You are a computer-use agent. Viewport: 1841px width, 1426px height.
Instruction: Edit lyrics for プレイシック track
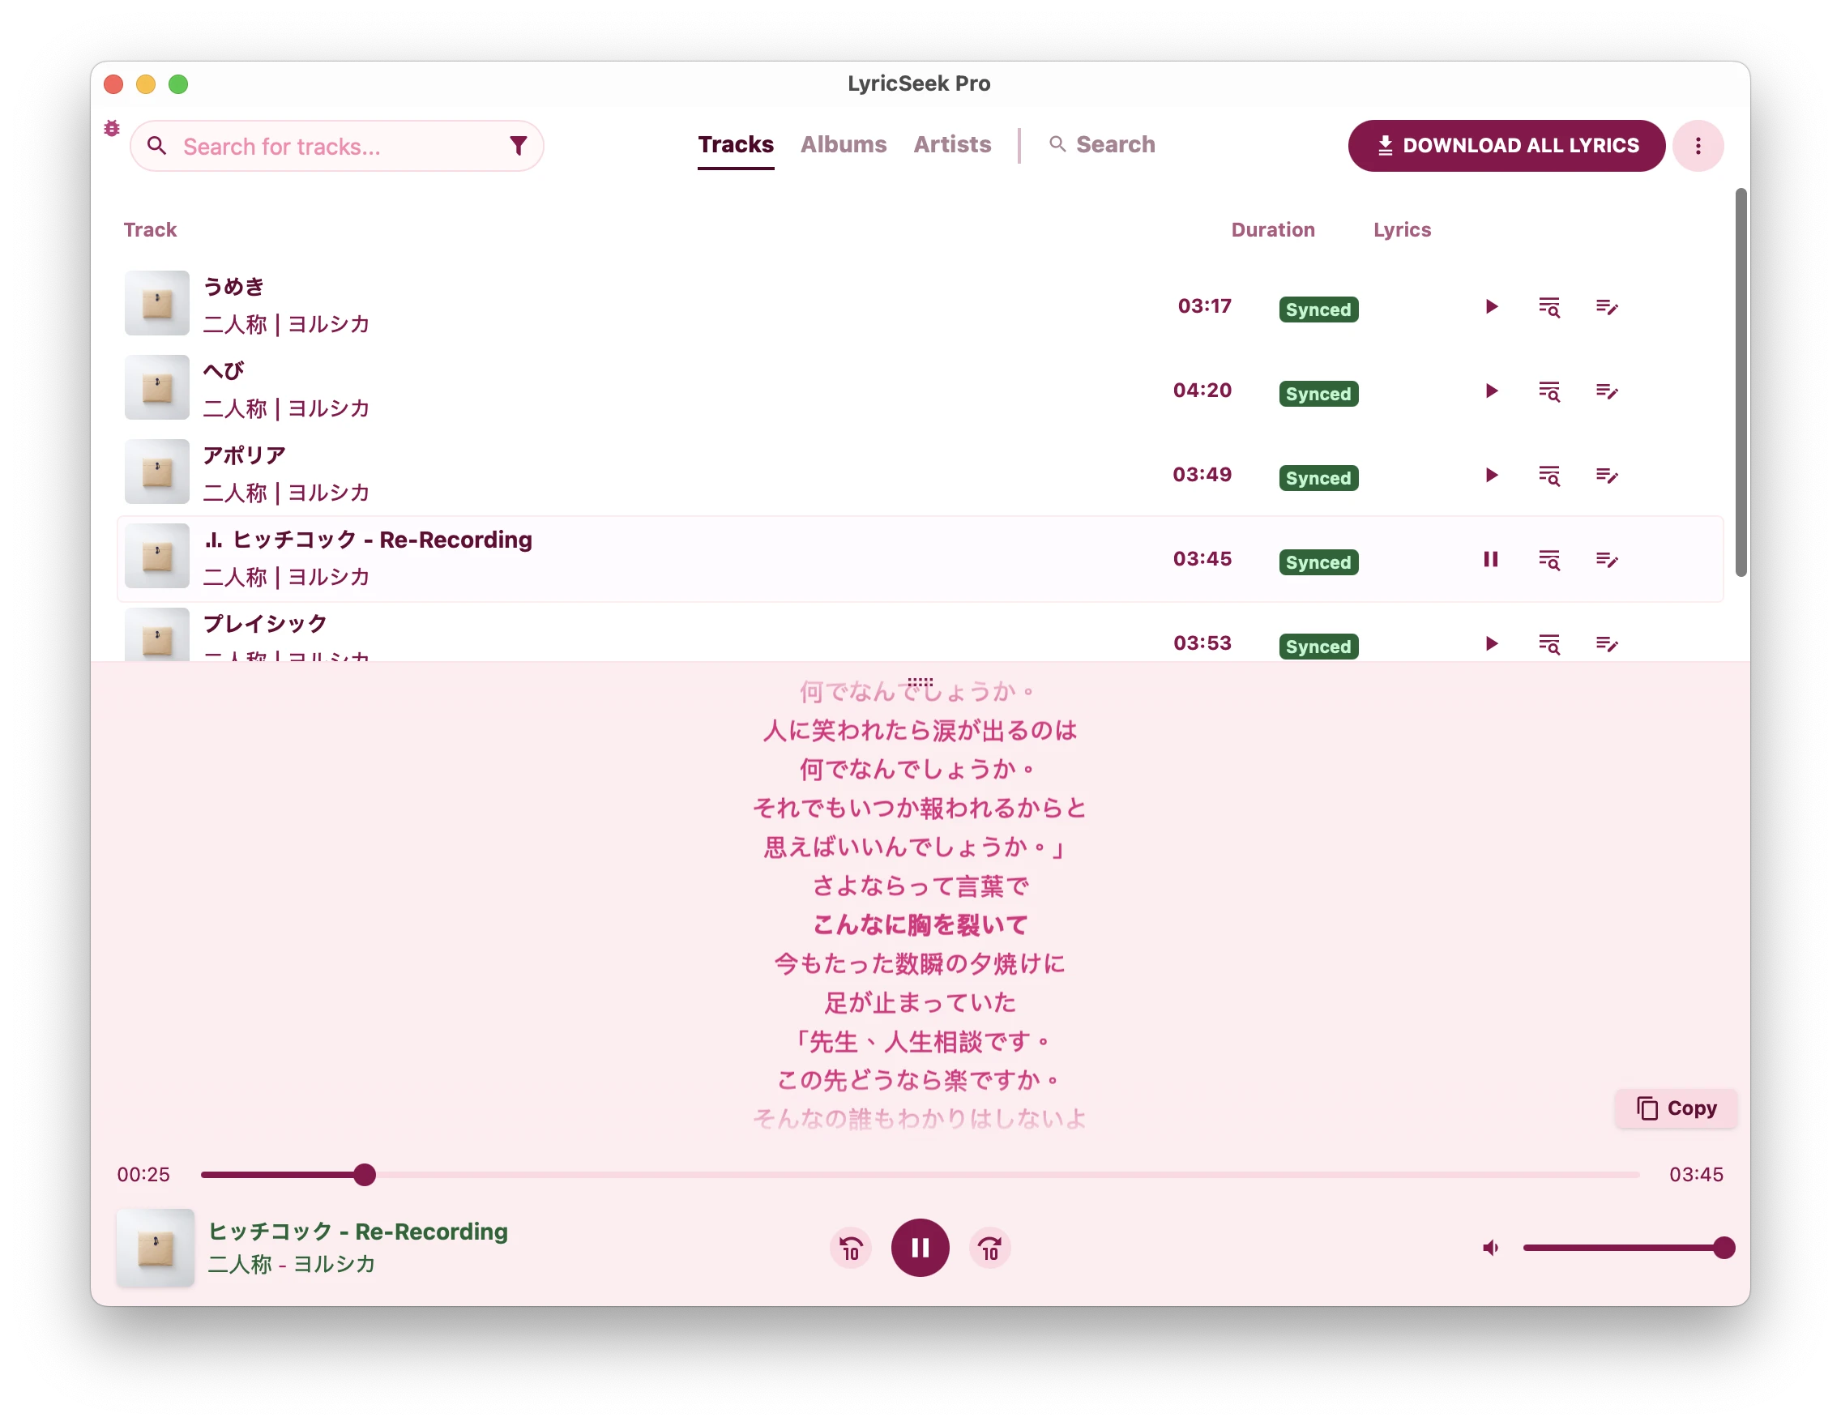pyautogui.click(x=1607, y=644)
